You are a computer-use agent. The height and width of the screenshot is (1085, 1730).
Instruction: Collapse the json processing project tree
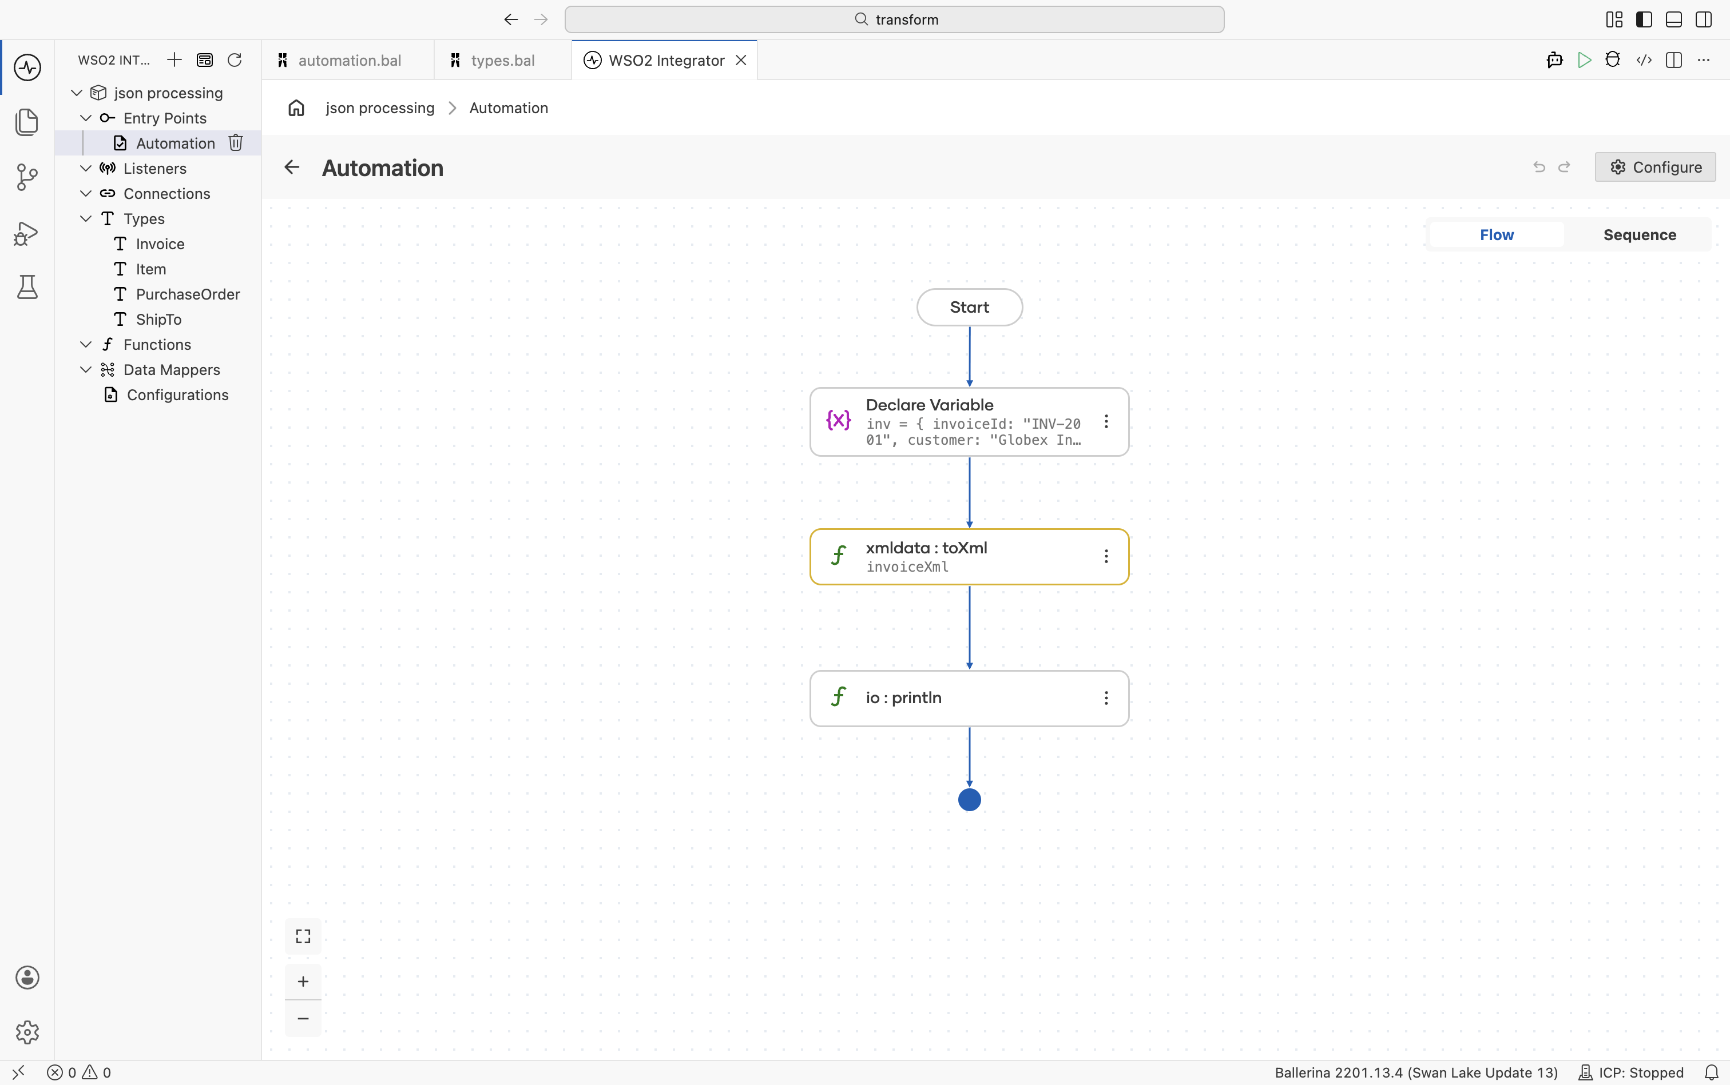[x=77, y=93]
